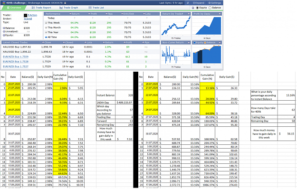Click the info icon beside Return in Performance
The height and width of the screenshot is (189, 297).
coord(70,14)
